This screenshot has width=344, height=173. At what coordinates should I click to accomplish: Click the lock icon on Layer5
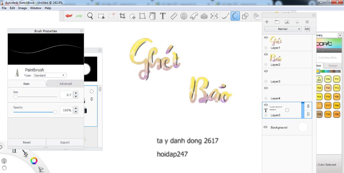(x=308, y=114)
